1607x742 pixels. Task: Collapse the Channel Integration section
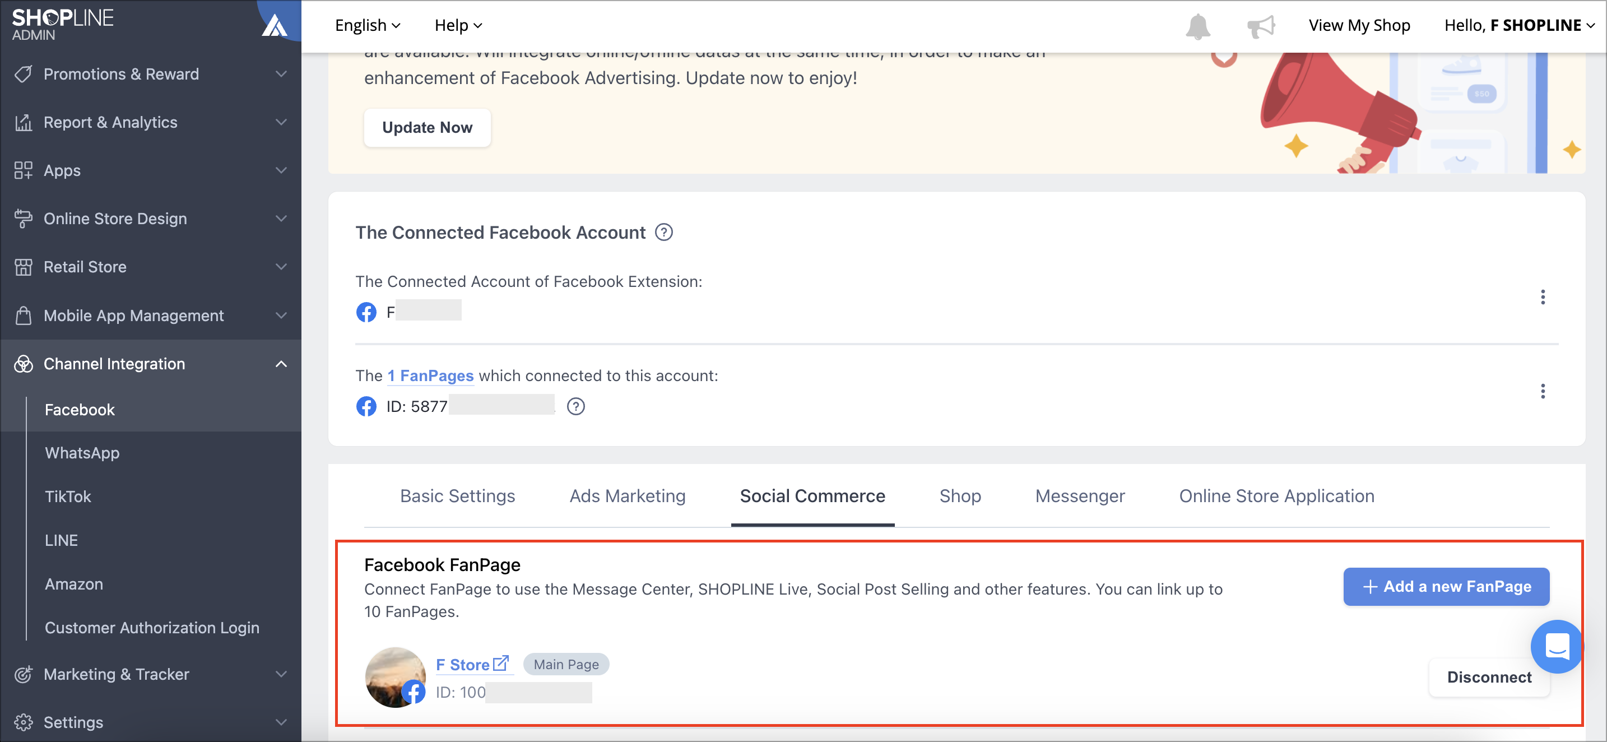point(151,364)
